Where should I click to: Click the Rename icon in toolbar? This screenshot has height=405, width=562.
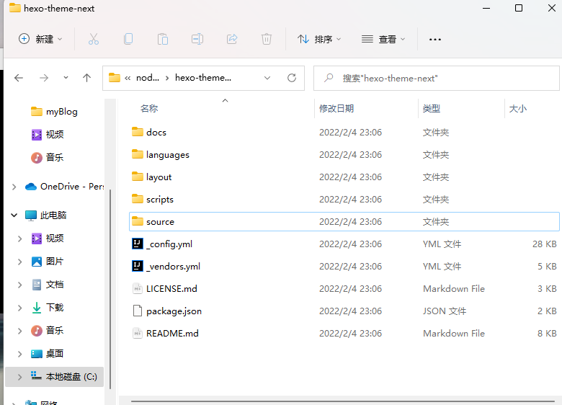(197, 39)
